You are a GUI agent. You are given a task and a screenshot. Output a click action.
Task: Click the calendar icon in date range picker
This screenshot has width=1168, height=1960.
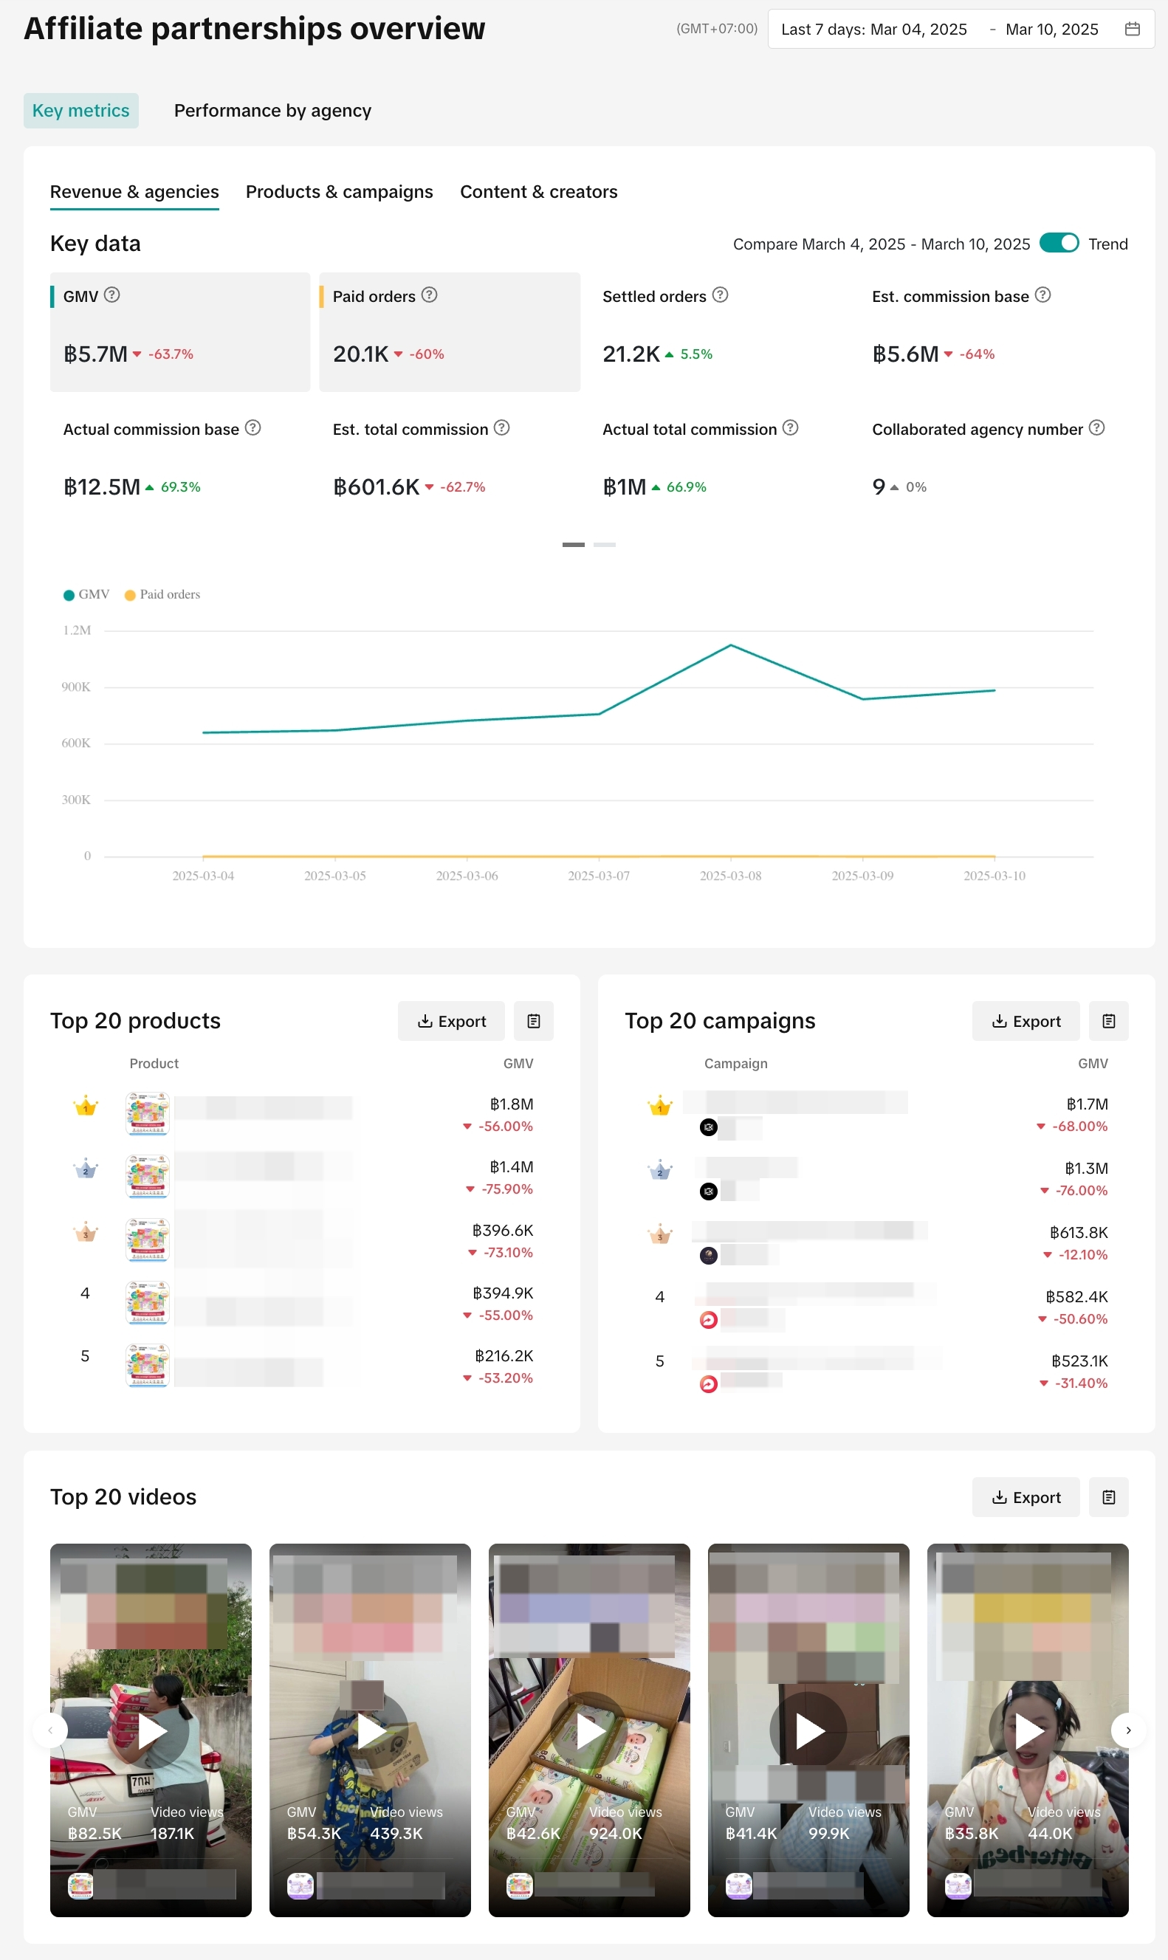pos(1132,29)
